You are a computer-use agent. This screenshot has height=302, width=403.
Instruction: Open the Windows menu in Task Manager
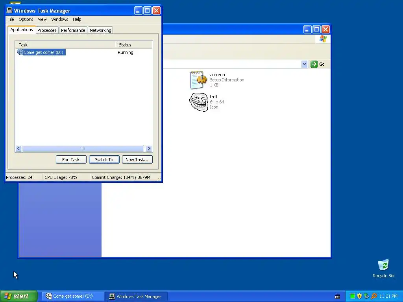pyautogui.click(x=60, y=19)
